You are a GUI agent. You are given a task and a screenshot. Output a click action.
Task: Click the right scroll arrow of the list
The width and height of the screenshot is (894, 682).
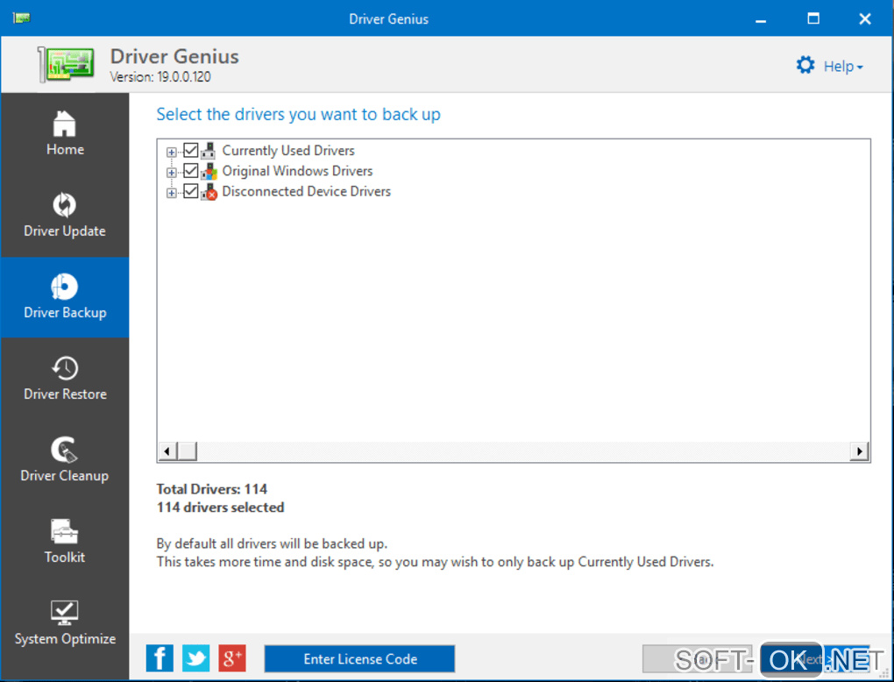click(x=859, y=451)
